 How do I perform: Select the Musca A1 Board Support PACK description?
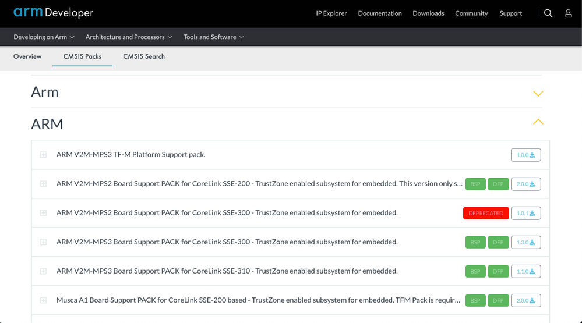[x=258, y=300]
